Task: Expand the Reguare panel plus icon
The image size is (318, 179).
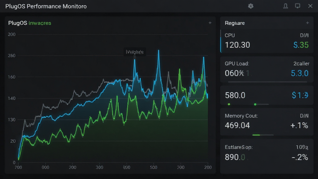Action: (307, 23)
